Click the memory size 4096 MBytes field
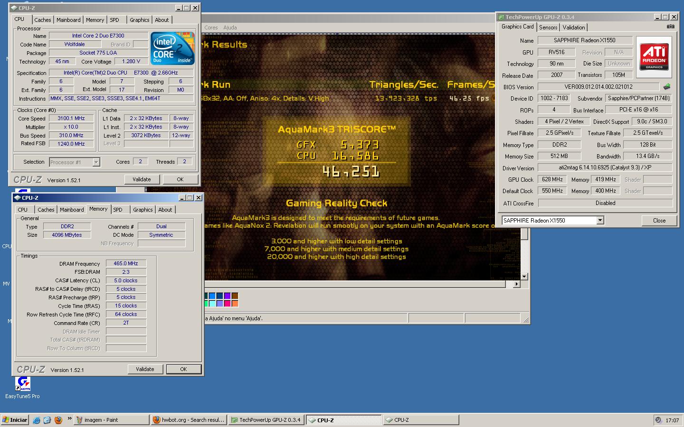The height and width of the screenshot is (427, 684). point(67,235)
